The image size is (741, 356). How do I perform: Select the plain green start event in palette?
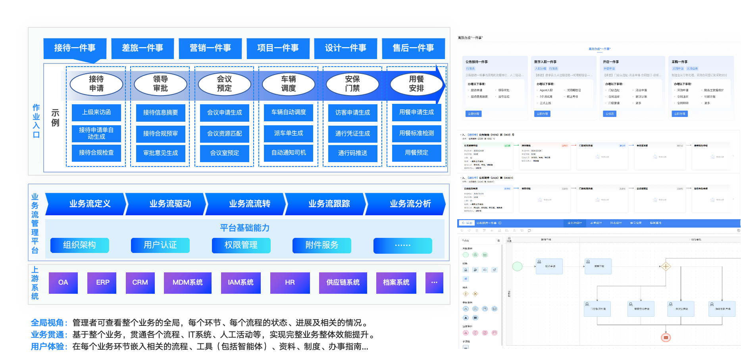466,255
